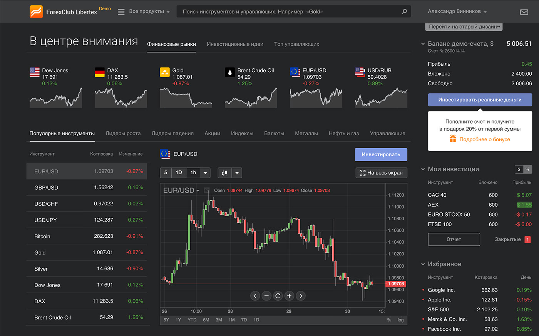Image resolution: width=539 pixels, height=336 pixels.
Task: Click Перейти на старый дизайн link
Action: tap(464, 26)
